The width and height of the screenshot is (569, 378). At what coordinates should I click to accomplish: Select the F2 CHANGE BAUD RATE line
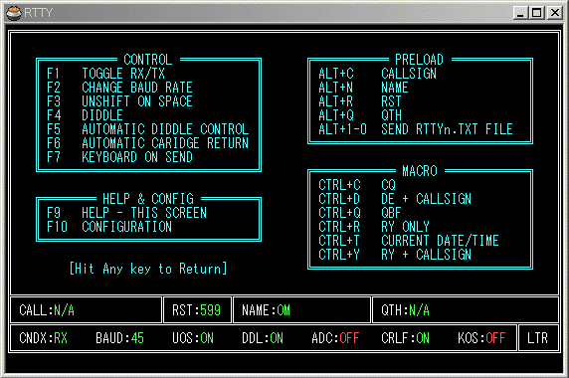pyautogui.click(x=119, y=88)
